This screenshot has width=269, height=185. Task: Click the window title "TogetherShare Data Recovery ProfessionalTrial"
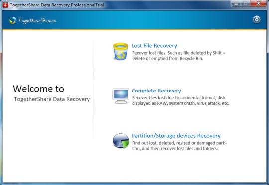pos(57,5)
